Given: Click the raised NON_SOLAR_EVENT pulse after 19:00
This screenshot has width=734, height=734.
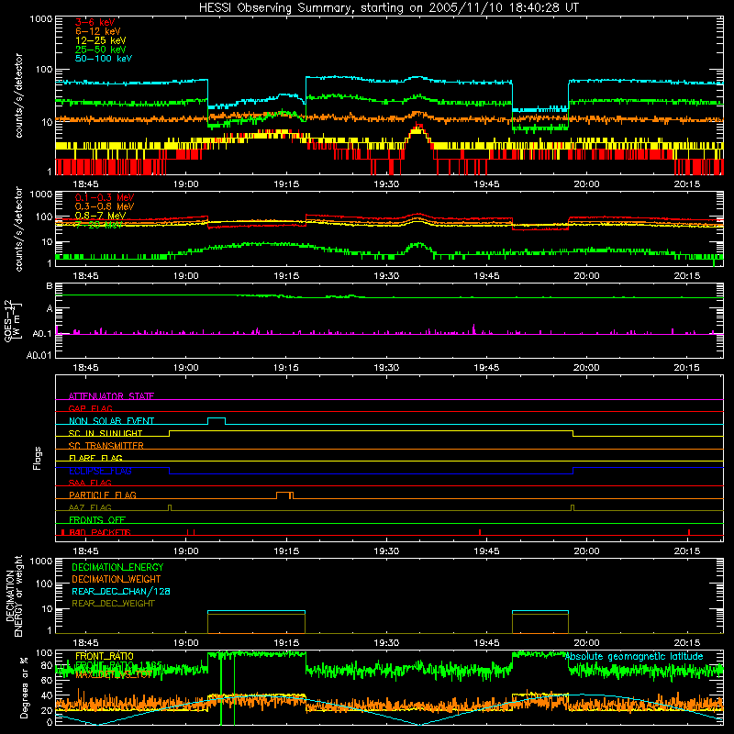Looking at the screenshot, I should (x=217, y=421).
